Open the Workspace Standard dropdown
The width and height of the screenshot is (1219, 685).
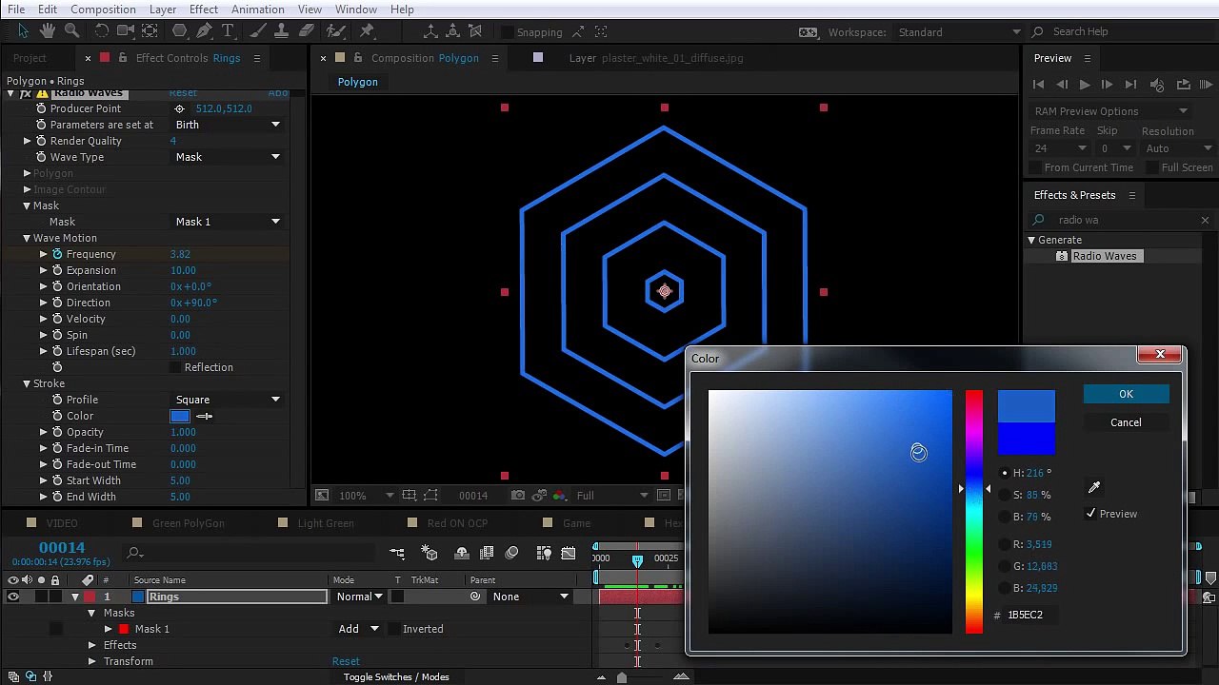(958, 32)
